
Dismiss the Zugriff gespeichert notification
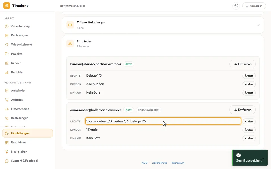[263, 158]
